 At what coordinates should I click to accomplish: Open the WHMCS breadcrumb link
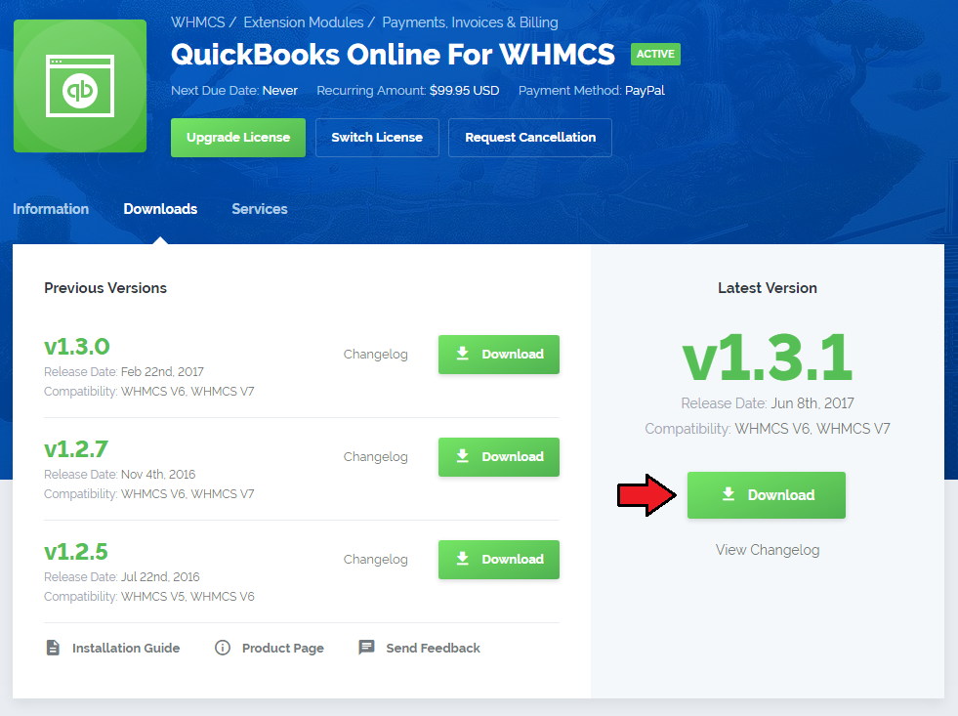pyautogui.click(x=198, y=22)
